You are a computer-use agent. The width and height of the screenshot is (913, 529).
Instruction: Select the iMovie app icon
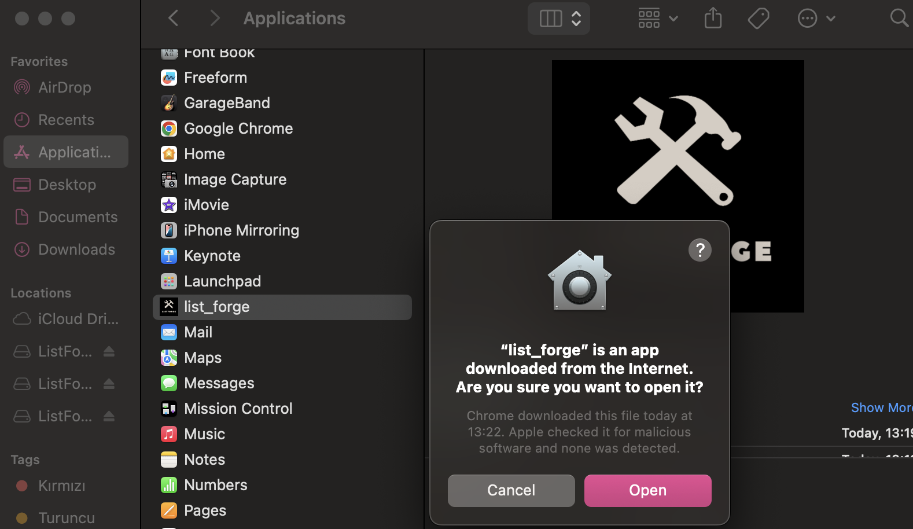point(169,205)
